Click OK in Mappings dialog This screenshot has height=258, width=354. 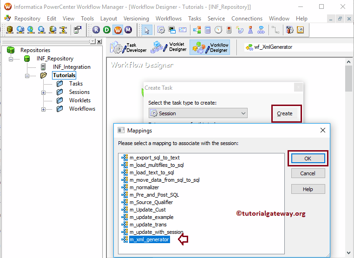[308, 159]
